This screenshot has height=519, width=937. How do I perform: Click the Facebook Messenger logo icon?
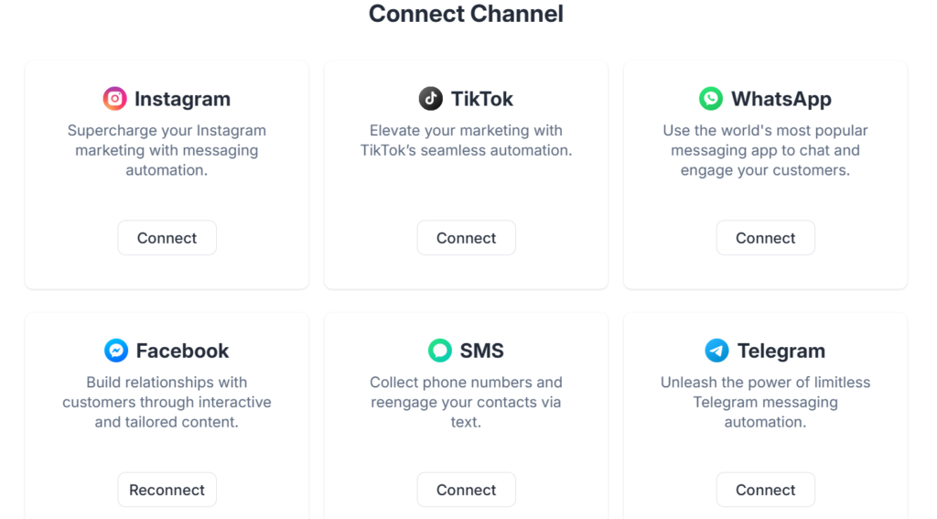(116, 351)
